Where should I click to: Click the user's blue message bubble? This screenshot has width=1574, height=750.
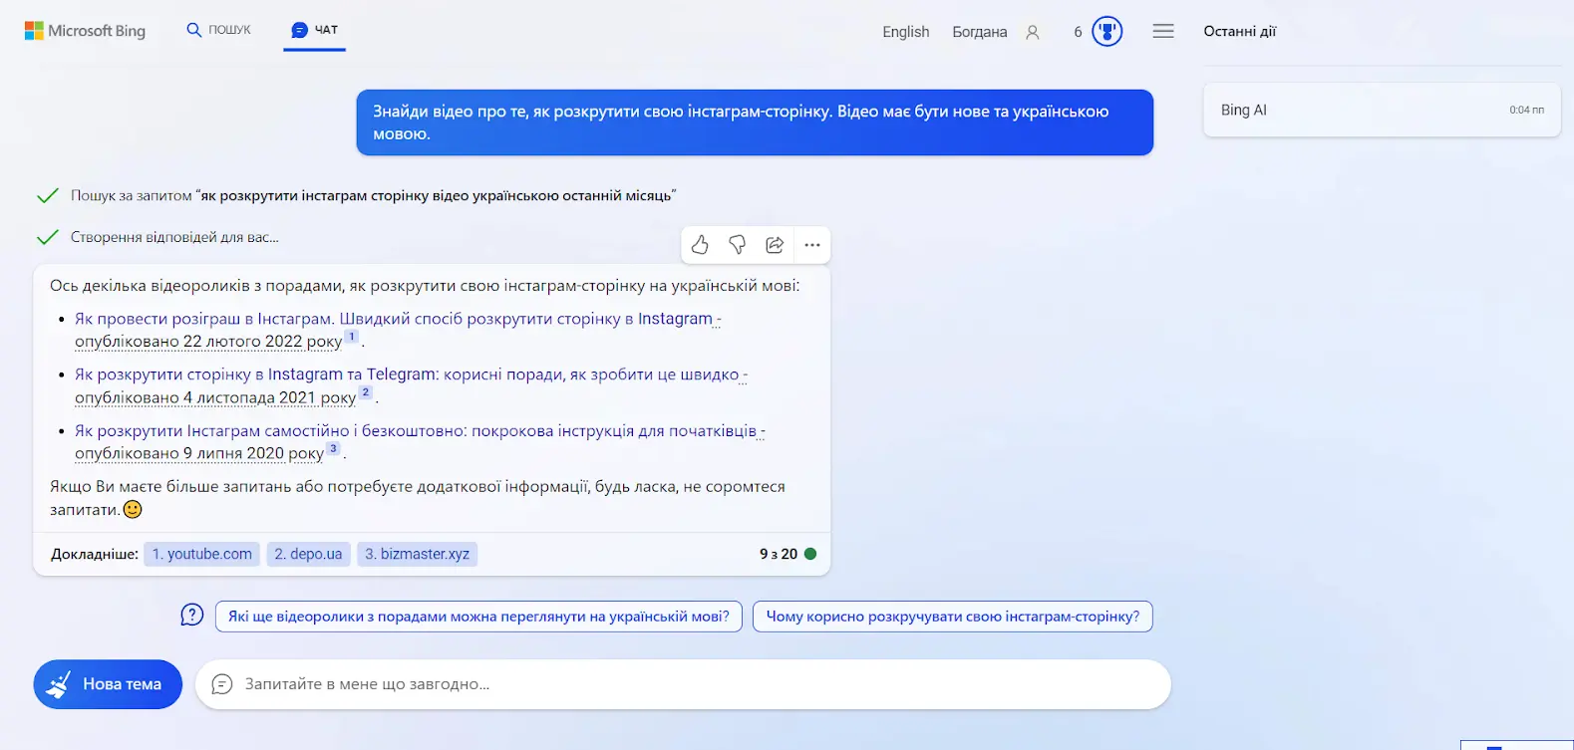pos(755,123)
